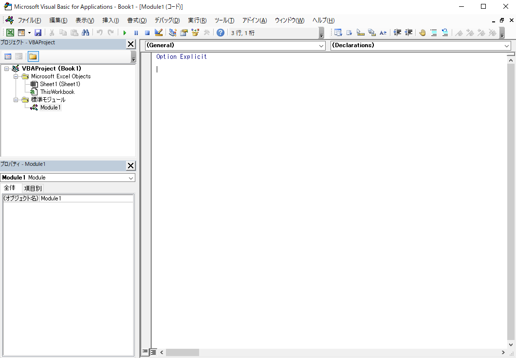The width and height of the screenshot is (516, 358).
Task: Click the (オブジェクト名) value field Module1
Action: click(x=87, y=198)
